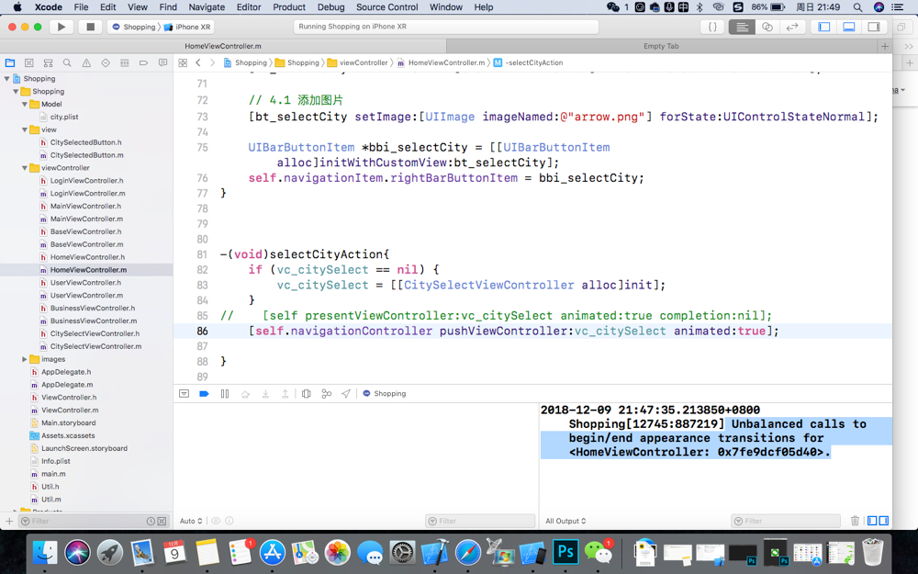
Task: Click the -selectCityAction jump bar item
Action: tap(528, 62)
